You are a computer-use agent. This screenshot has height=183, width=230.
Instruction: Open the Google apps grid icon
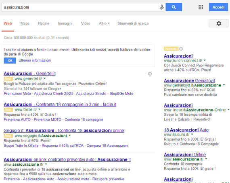pos(201,7)
